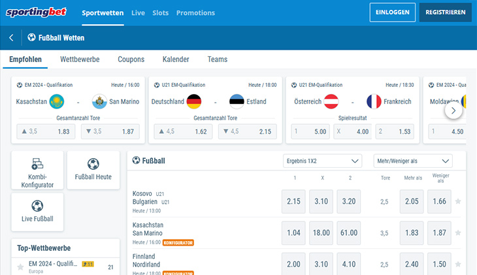Select draw odds 18.00 Kasachstan match
Viewport: 477px width, 275px height.
pos(321,233)
